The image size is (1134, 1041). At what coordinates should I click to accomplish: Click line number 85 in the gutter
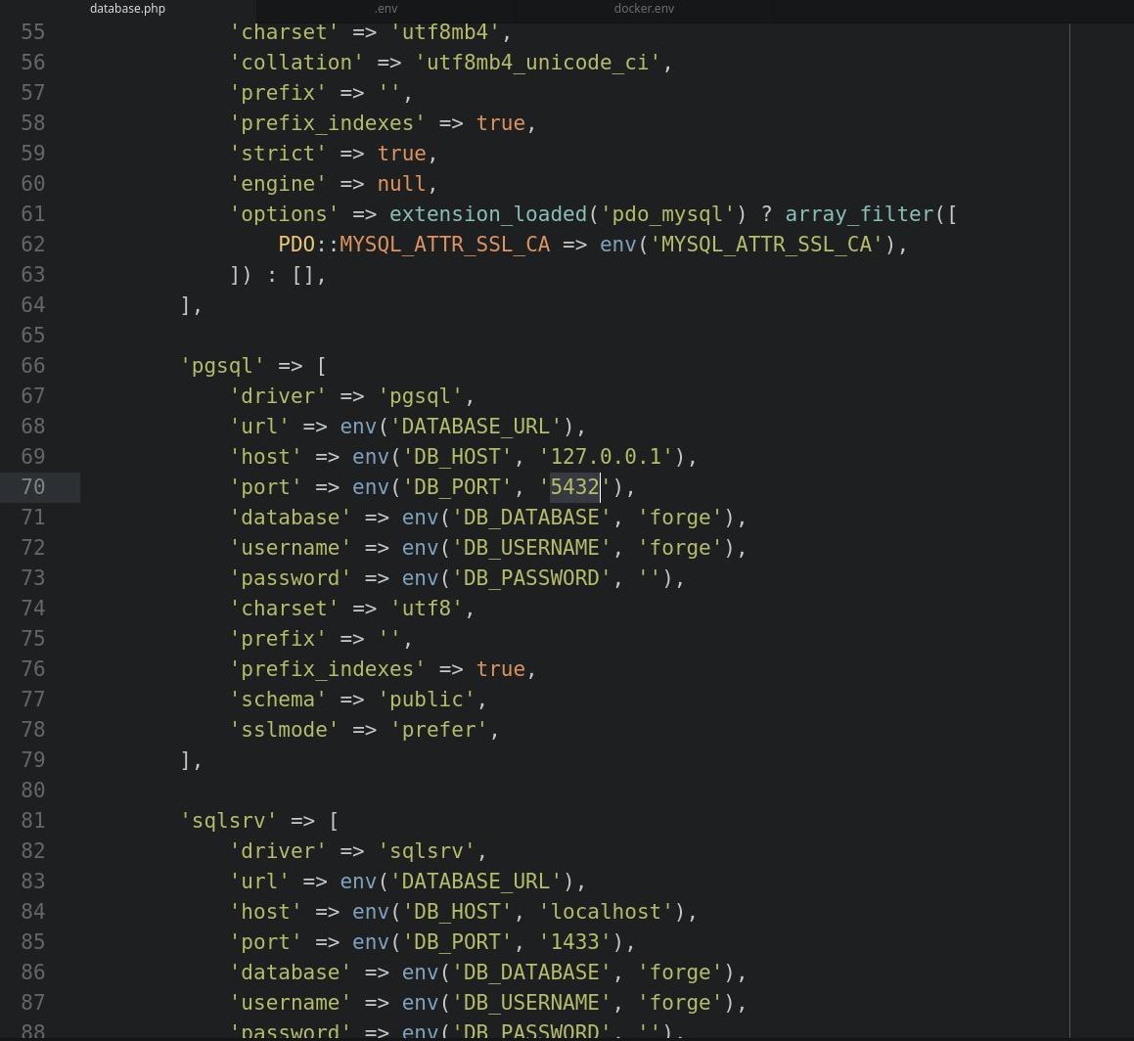pos(33,942)
